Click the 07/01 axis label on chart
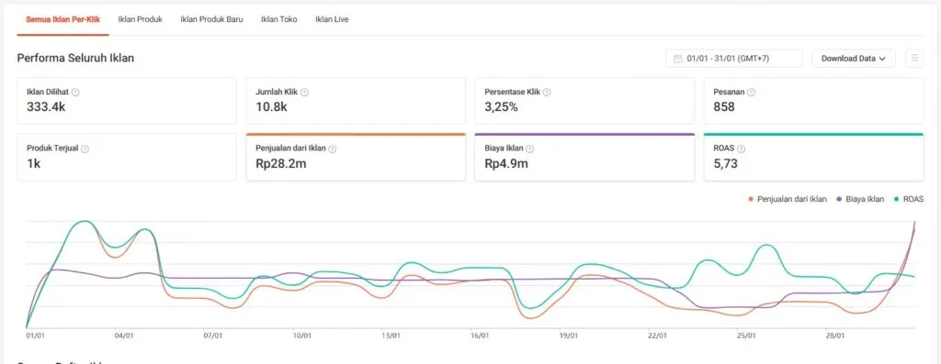The image size is (941, 364). tap(213, 336)
